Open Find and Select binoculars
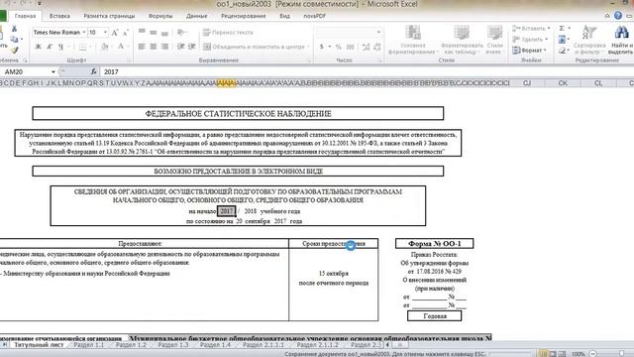This screenshot has height=357, width=634. click(x=621, y=40)
